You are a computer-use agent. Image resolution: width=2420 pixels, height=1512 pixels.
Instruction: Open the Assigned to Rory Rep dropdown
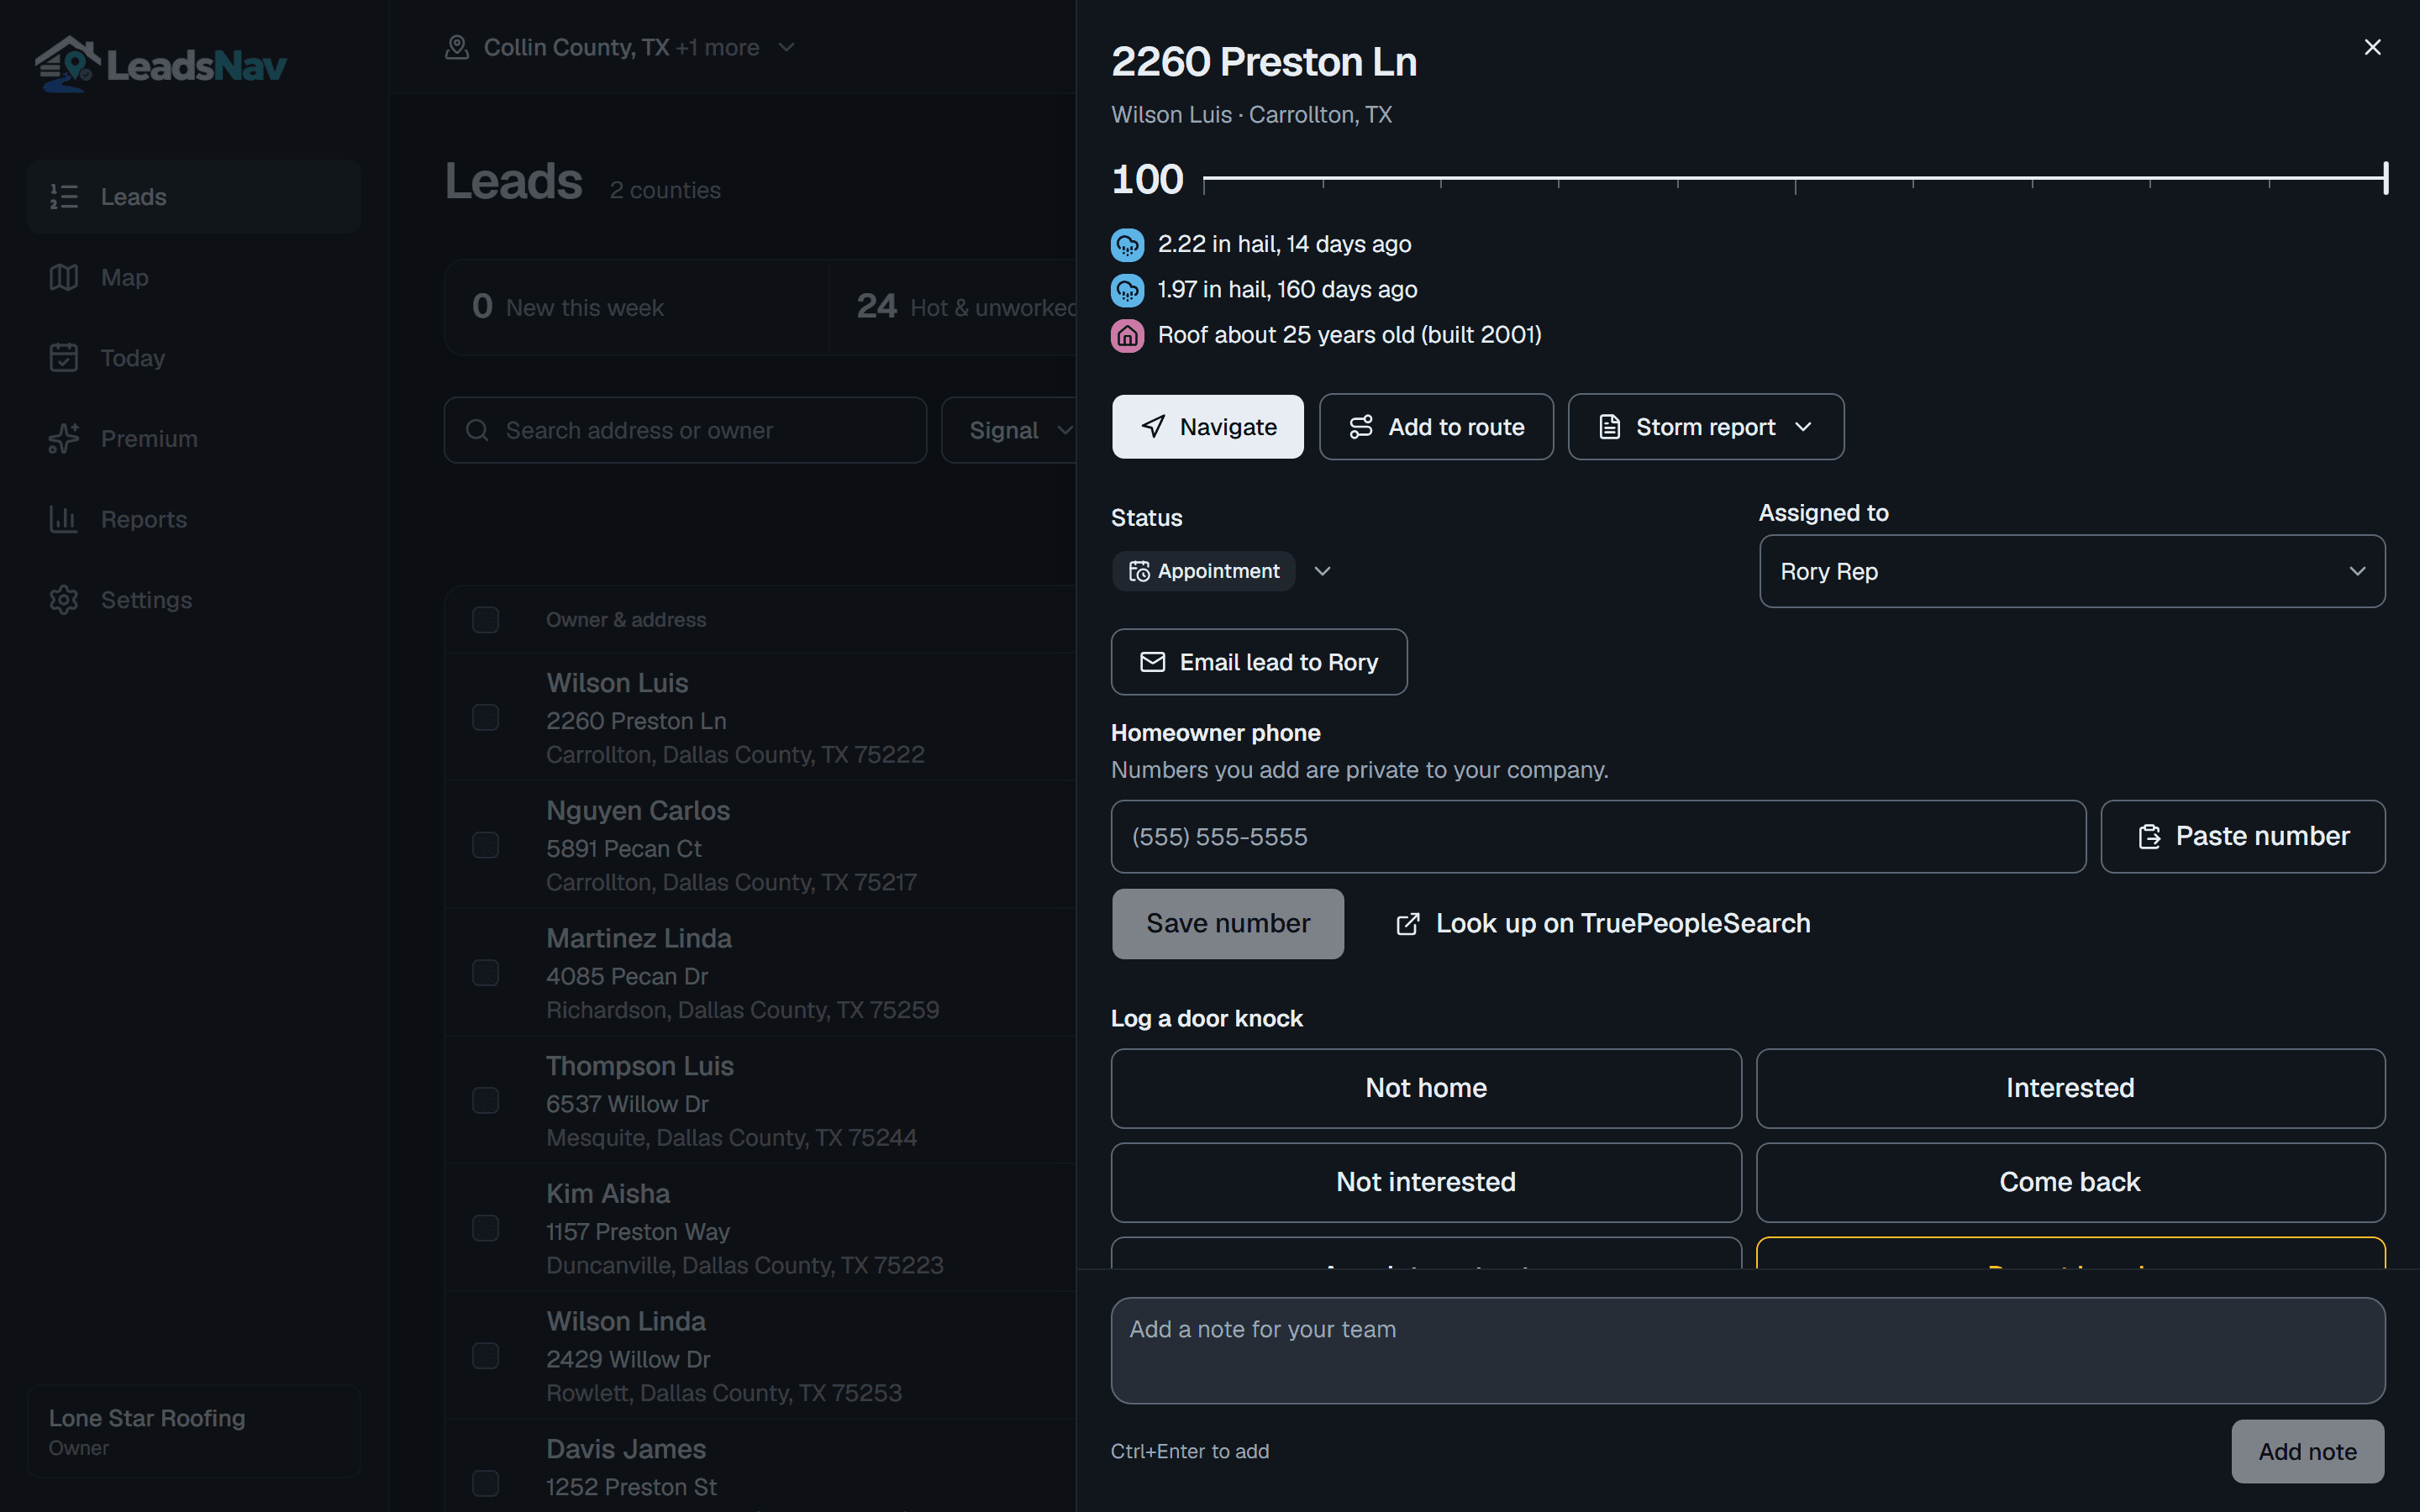pos(2072,571)
